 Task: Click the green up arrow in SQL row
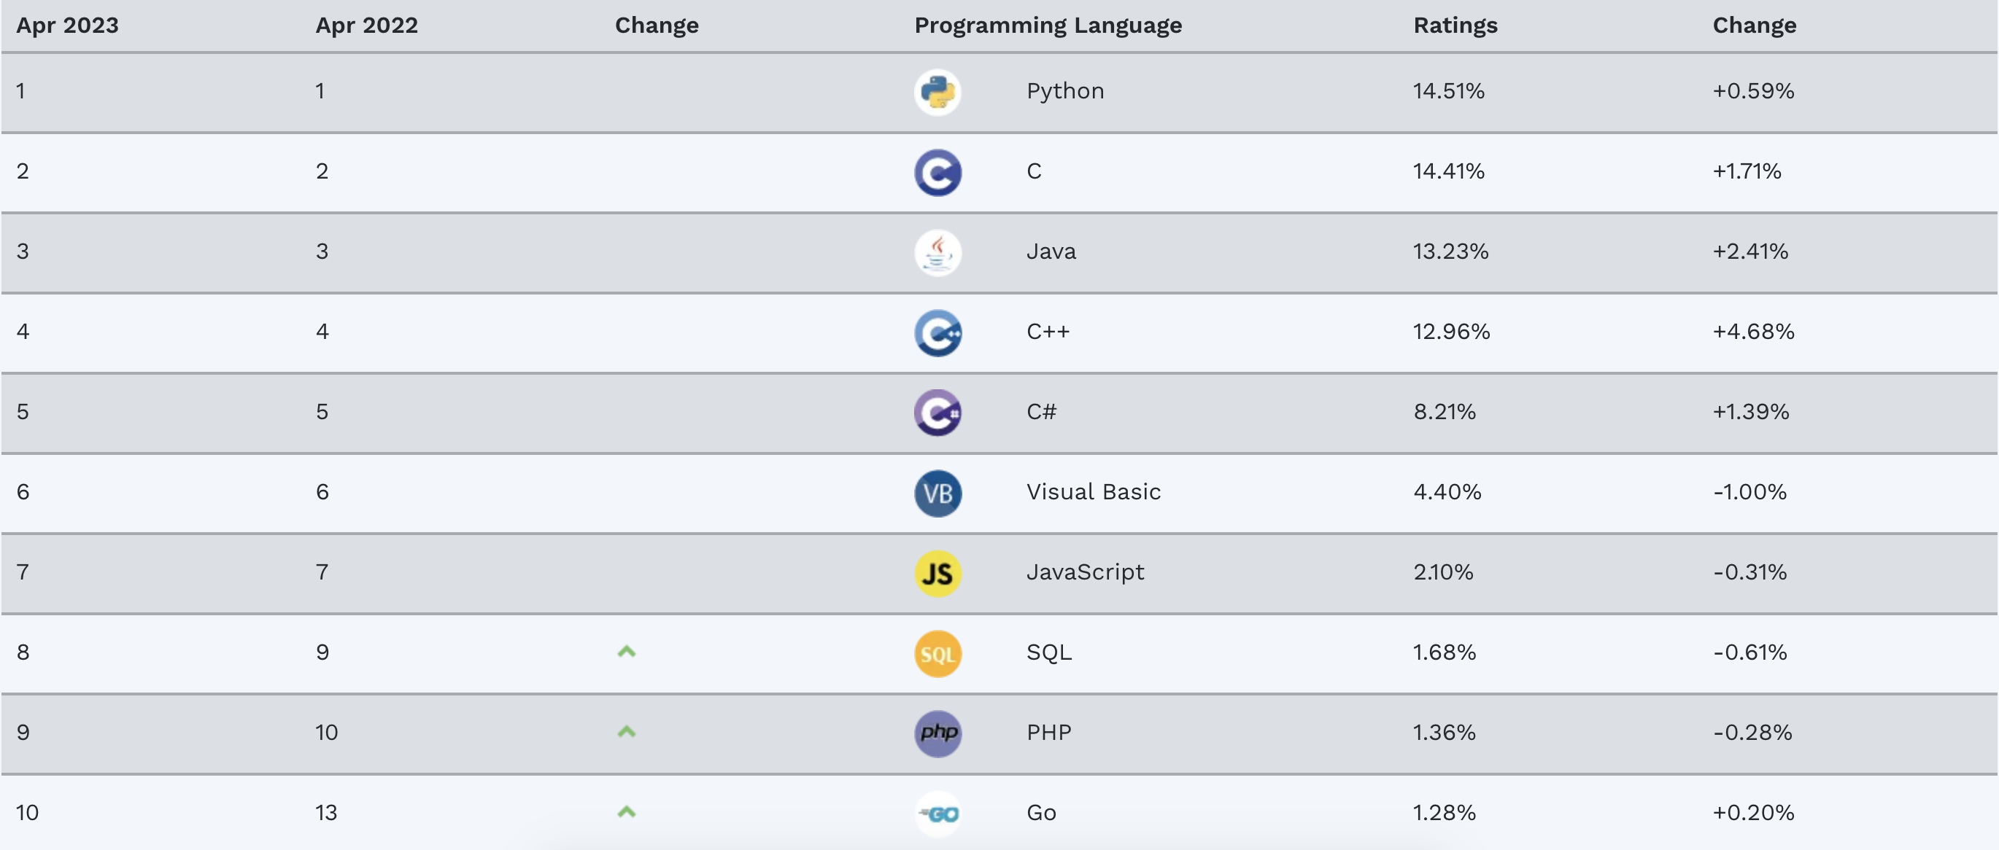tap(626, 652)
